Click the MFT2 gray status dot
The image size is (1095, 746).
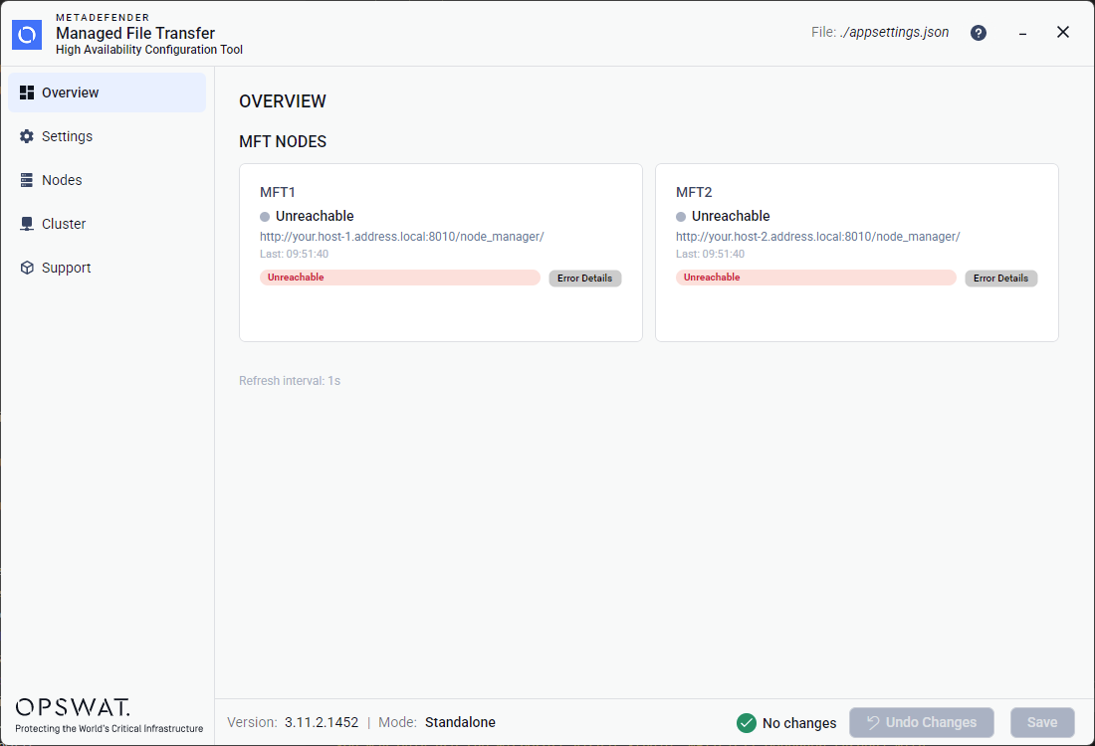click(x=681, y=216)
